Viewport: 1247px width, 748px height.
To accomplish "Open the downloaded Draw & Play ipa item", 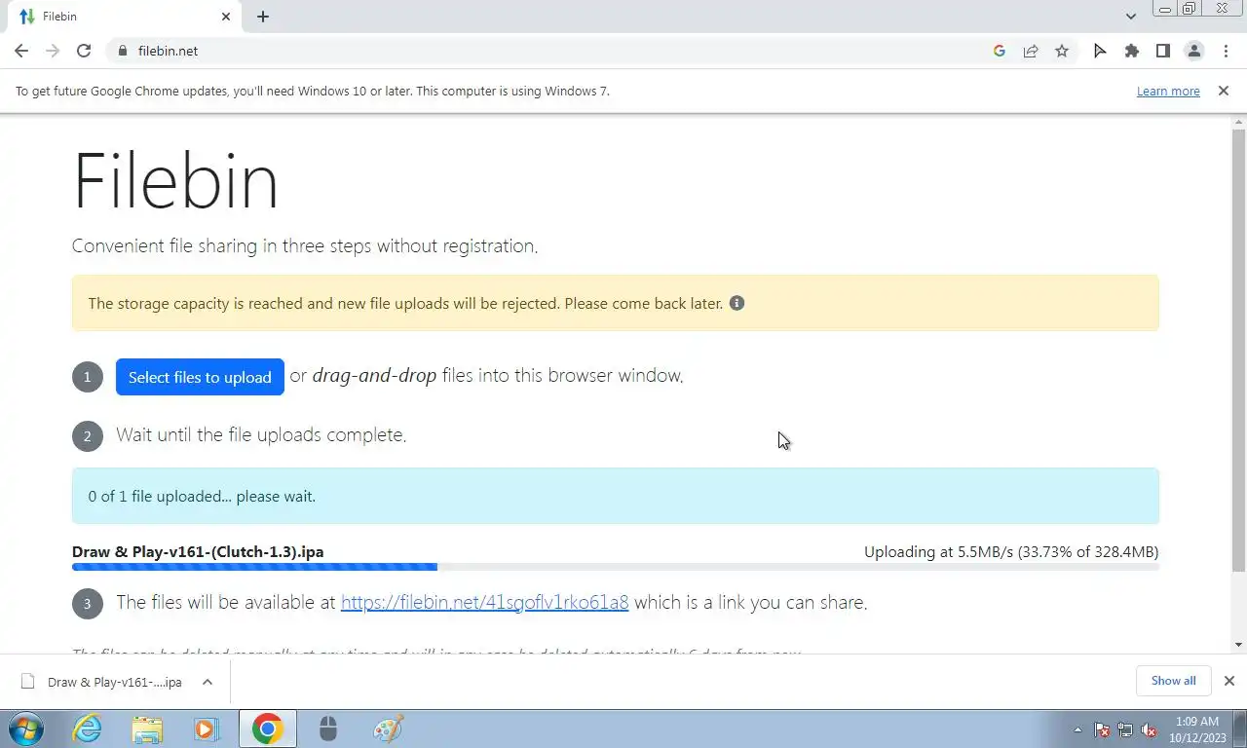I will pyautogui.click(x=103, y=682).
